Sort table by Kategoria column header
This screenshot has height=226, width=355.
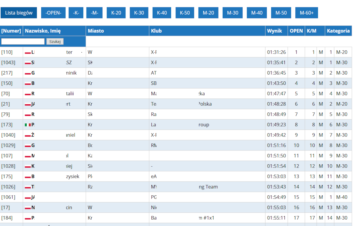tap(338, 31)
